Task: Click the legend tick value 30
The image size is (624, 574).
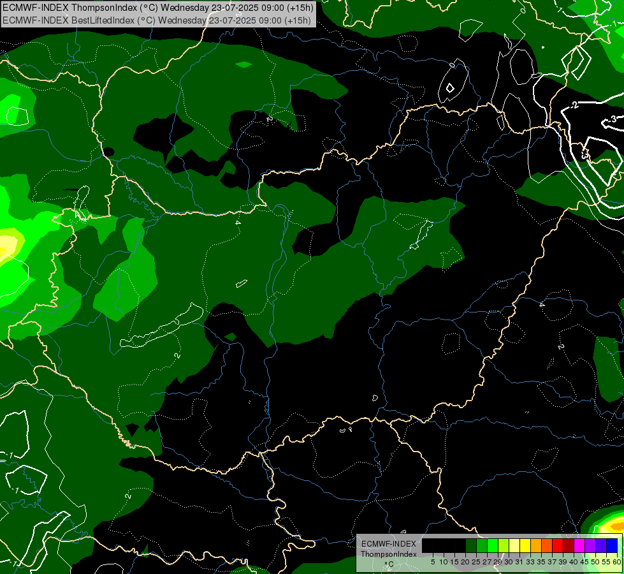Action: [509, 562]
